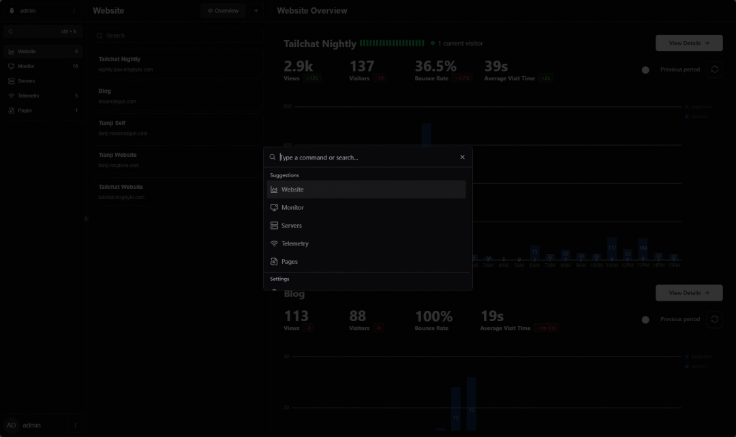Image resolution: width=736 pixels, height=437 pixels.
Task: Open Servers section in left sidebar
Action: 43,81
